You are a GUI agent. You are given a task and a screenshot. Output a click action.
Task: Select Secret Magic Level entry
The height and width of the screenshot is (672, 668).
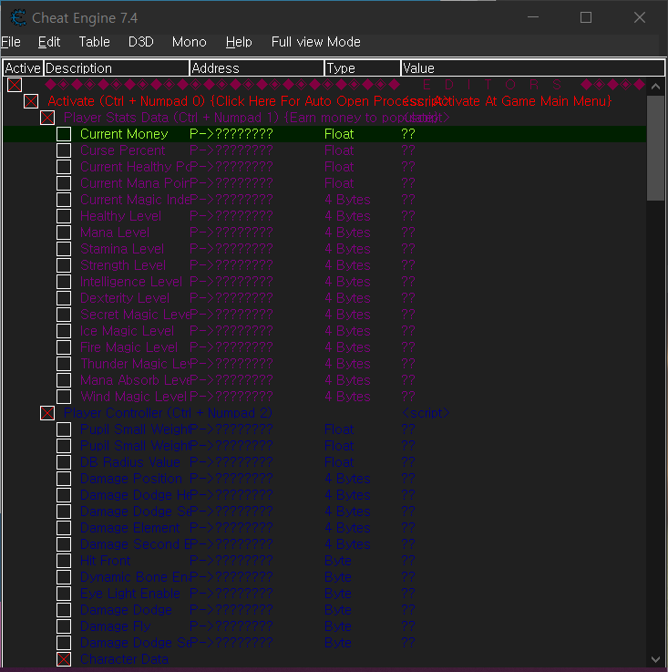pos(135,315)
